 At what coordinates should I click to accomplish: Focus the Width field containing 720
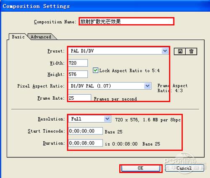pos(78,63)
